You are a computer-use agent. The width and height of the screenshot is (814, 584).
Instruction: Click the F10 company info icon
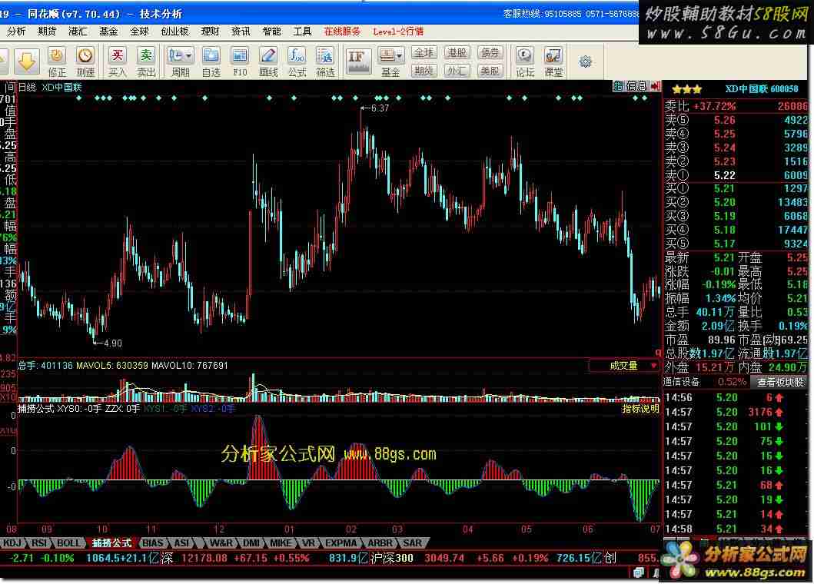[x=240, y=61]
